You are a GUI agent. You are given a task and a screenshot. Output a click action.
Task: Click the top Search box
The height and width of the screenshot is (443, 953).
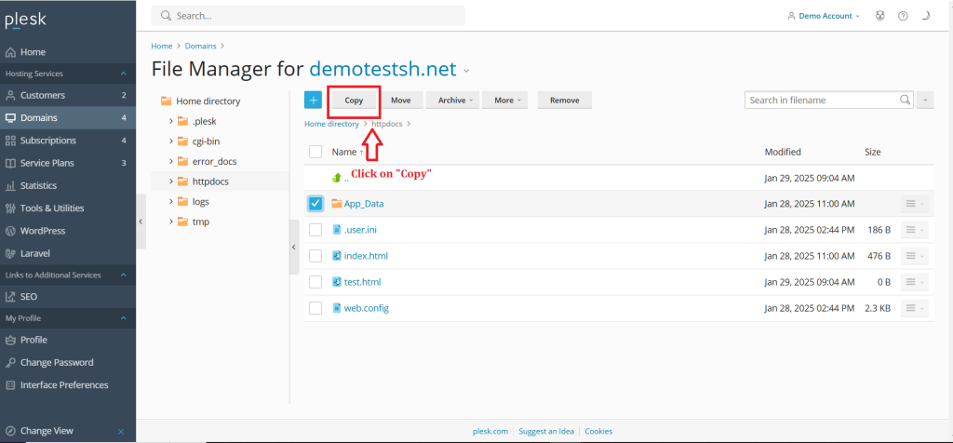coord(308,16)
